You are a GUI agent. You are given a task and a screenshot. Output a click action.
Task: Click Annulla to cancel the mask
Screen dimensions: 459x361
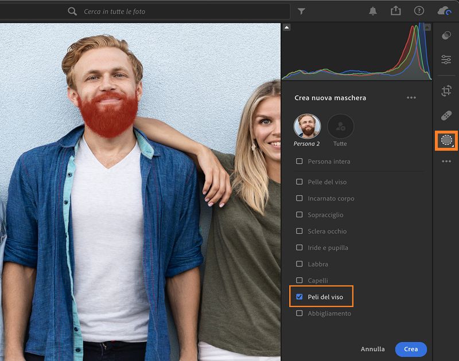tap(373, 349)
